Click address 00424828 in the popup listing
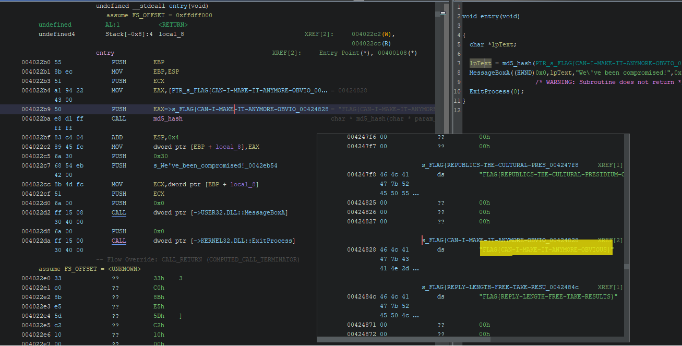Screen dimensions: 682x346 tap(362, 249)
